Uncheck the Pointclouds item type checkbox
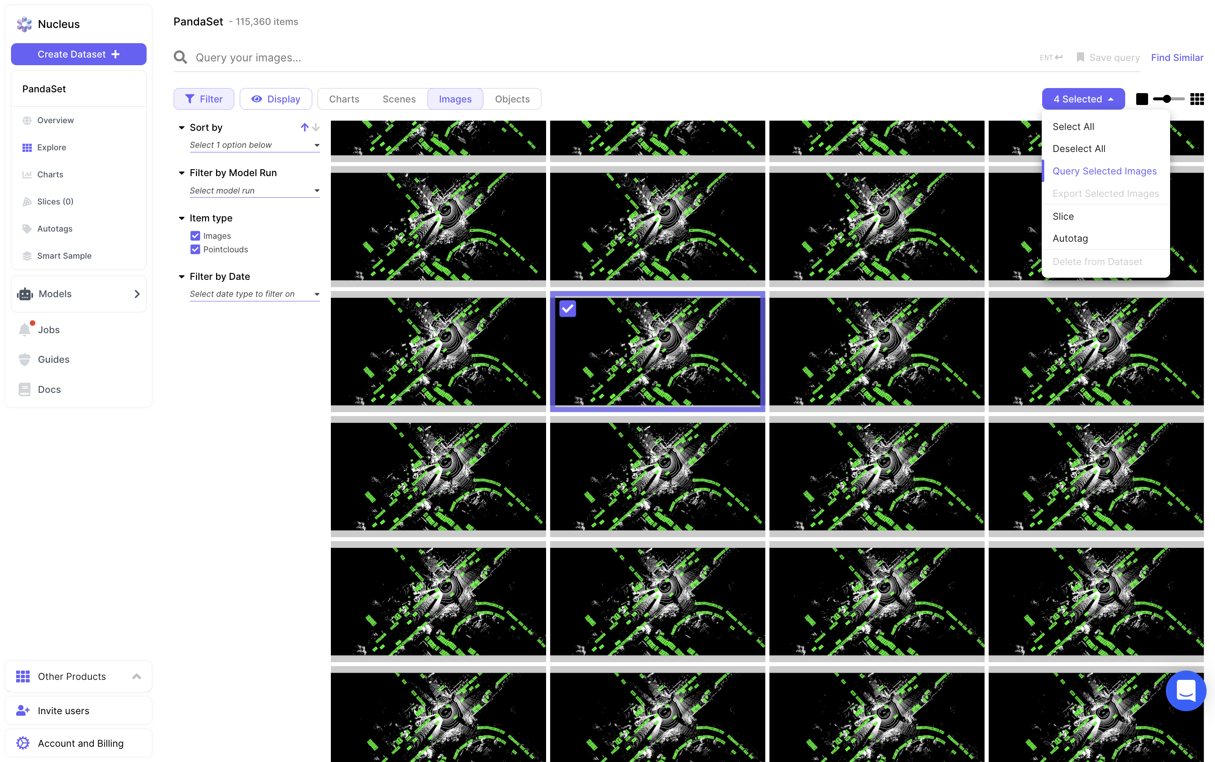Viewport: 1215px width, 762px height. (195, 249)
